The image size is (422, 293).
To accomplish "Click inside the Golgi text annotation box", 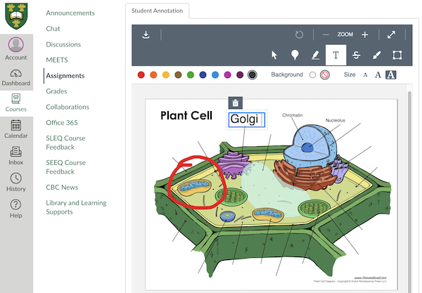I will point(247,119).
